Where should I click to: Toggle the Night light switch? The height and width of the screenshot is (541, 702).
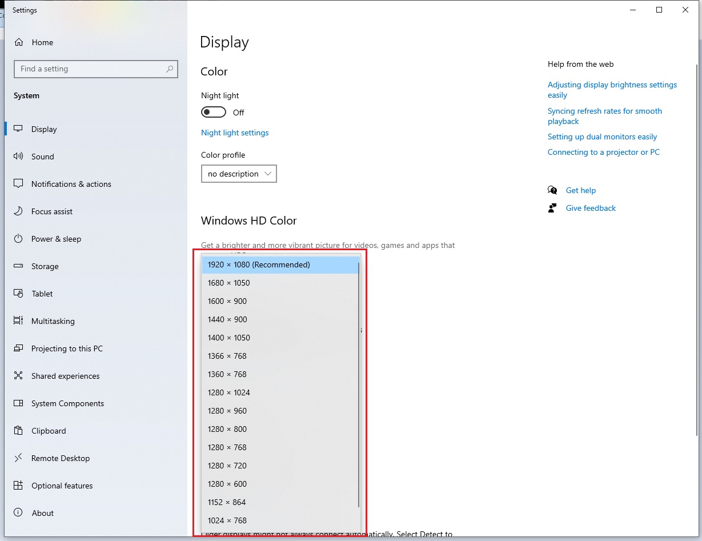pos(214,113)
